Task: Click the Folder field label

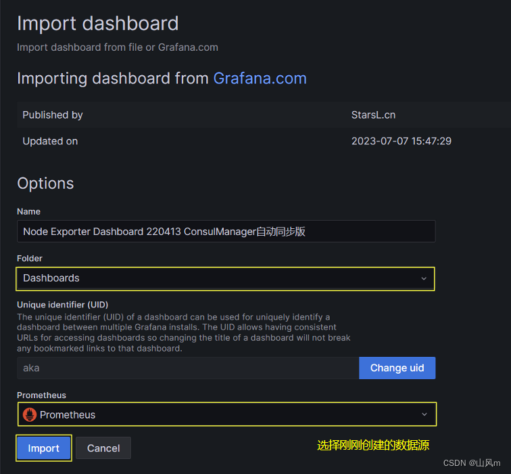Action: (30, 258)
